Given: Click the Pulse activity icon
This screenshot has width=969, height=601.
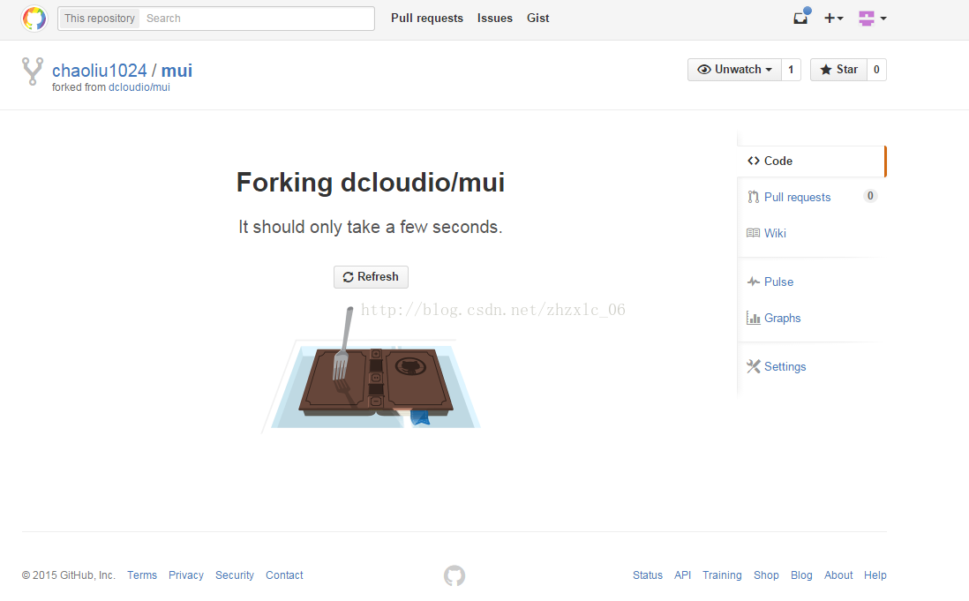Looking at the screenshot, I should [754, 282].
